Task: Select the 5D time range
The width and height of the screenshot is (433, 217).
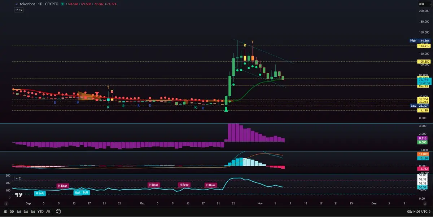Action: tap(12, 212)
